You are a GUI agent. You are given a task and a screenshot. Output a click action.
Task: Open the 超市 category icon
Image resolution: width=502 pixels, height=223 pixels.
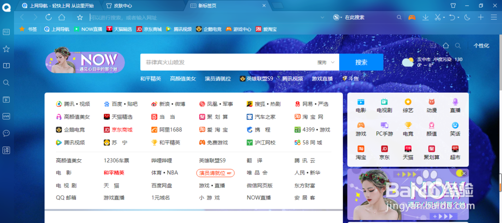click(x=455, y=149)
